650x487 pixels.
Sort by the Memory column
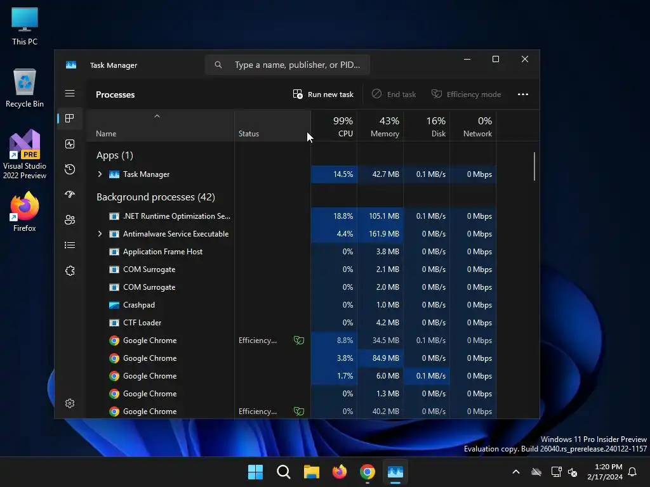(380, 126)
